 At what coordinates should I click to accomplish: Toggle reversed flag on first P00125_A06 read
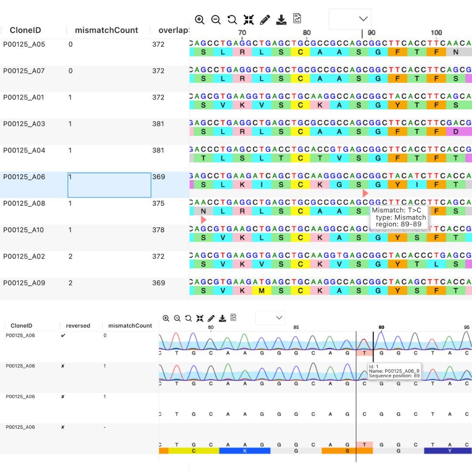point(62,336)
